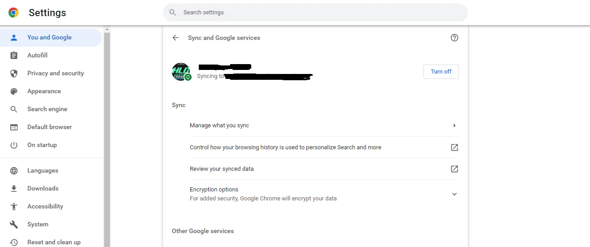Click the magnifier icon for Search engine

click(14, 109)
